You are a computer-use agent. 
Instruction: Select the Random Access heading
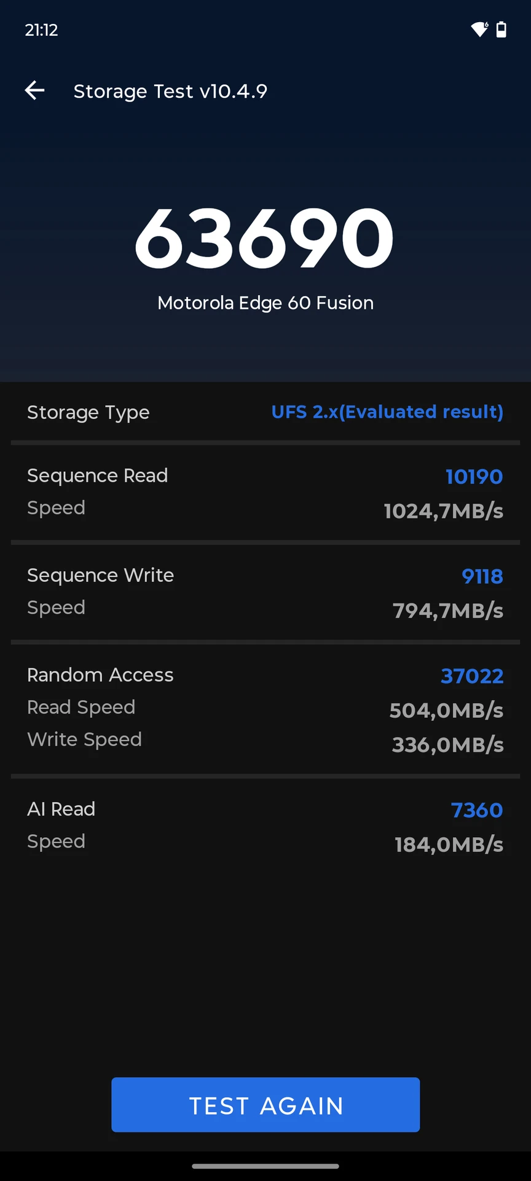100,675
